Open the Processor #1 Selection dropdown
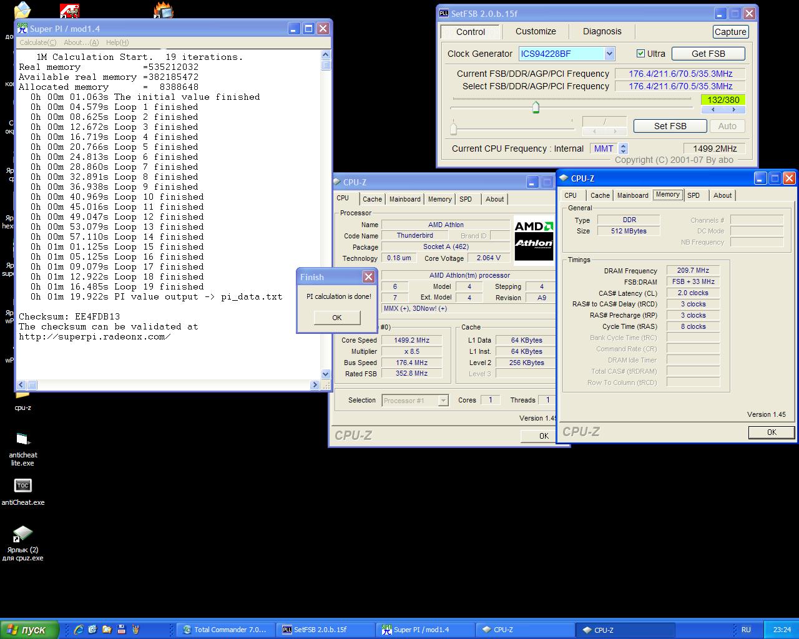This screenshot has width=799, height=639. pyautogui.click(x=443, y=401)
